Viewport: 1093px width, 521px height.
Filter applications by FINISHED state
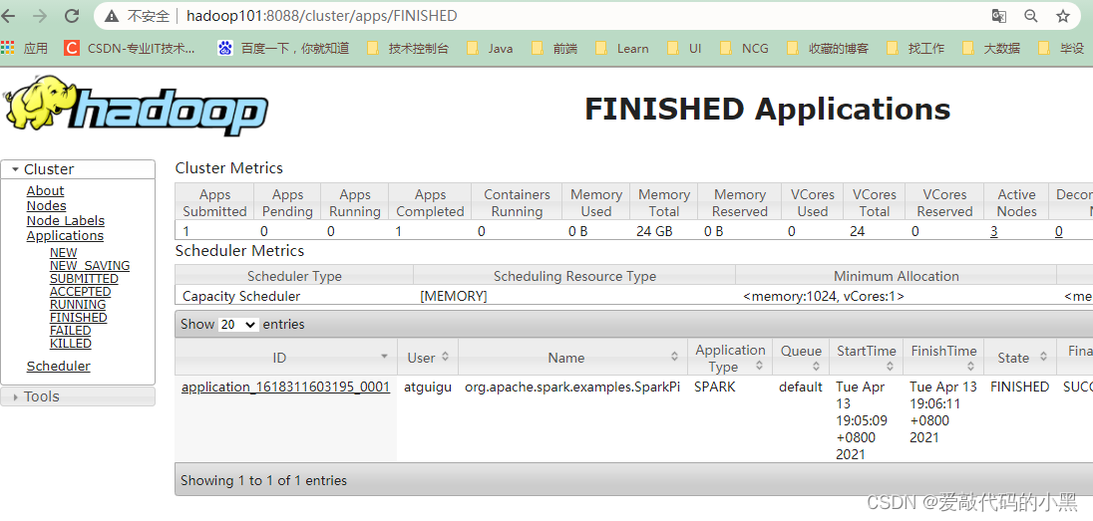pos(78,318)
